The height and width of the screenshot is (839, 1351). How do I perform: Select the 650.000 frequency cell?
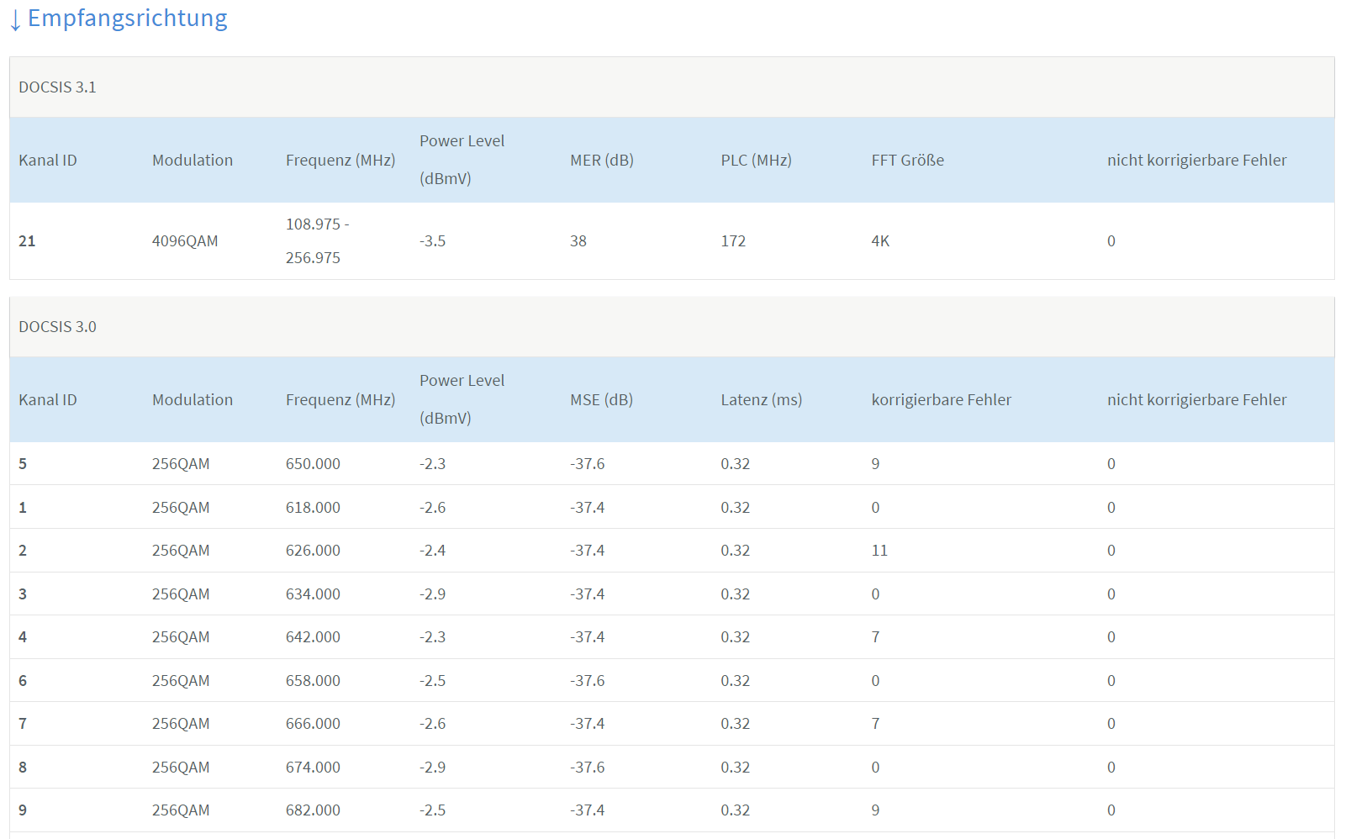coord(313,464)
